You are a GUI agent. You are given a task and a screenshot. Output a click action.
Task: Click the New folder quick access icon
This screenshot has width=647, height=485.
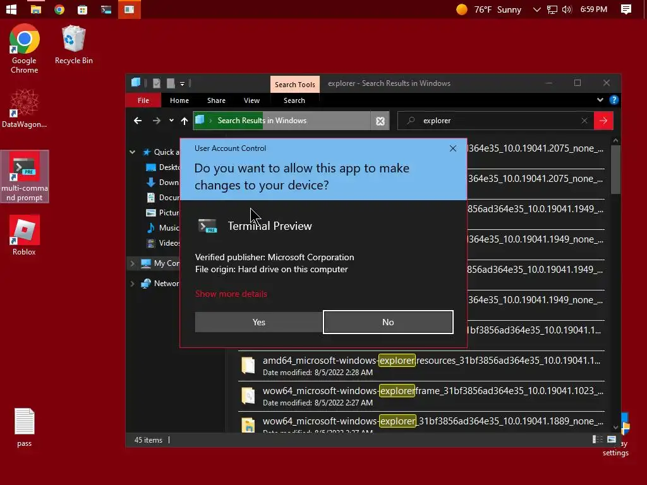pyautogui.click(x=171, y=83)
